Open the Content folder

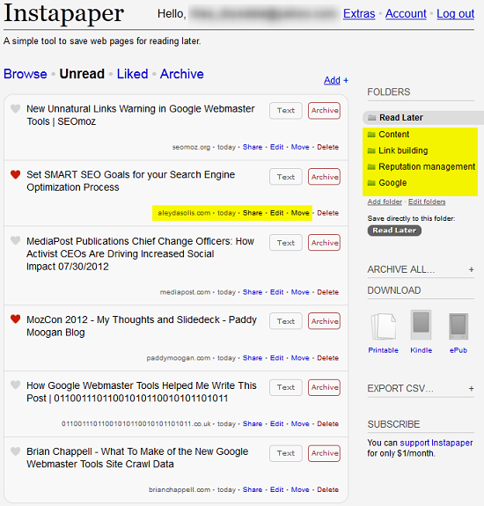click(x=393, y=135)
